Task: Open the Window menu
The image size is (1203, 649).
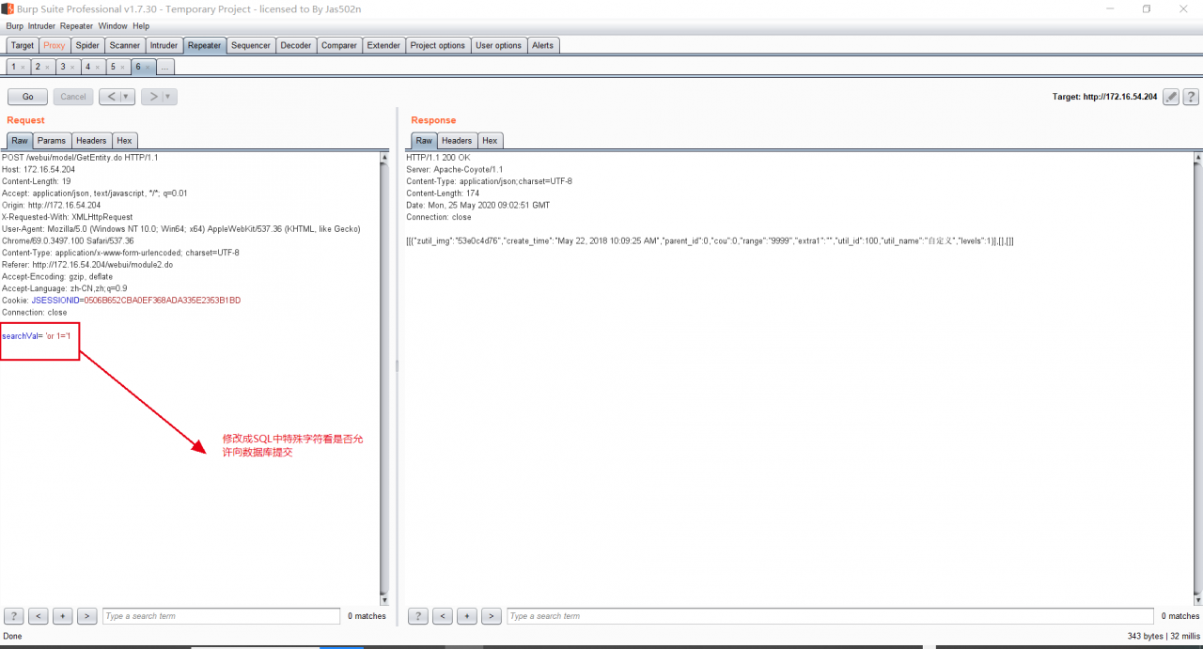Action: pos(113,26)
